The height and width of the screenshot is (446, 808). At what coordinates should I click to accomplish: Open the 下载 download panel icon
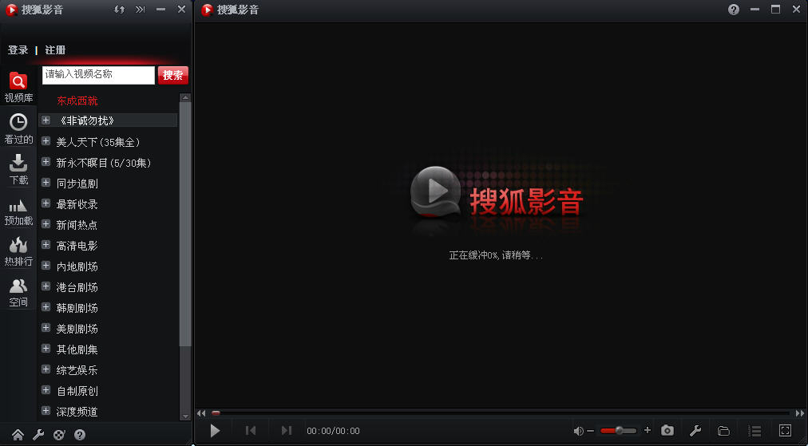[x=18, y=169]
